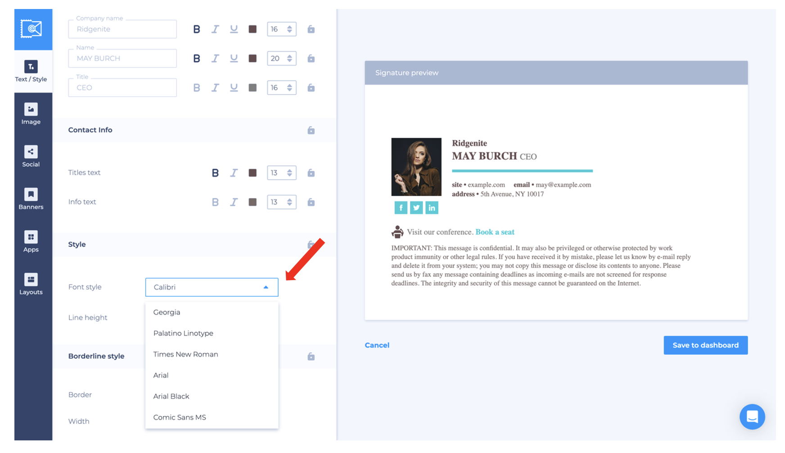Click the Book a seat link
Image resolution: width=785 pixels, height=453 pixels.
tap(494, 231)
